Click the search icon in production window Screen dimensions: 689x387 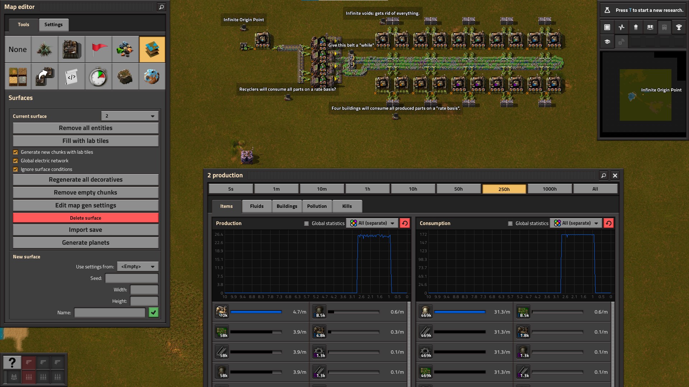(604, 176)
